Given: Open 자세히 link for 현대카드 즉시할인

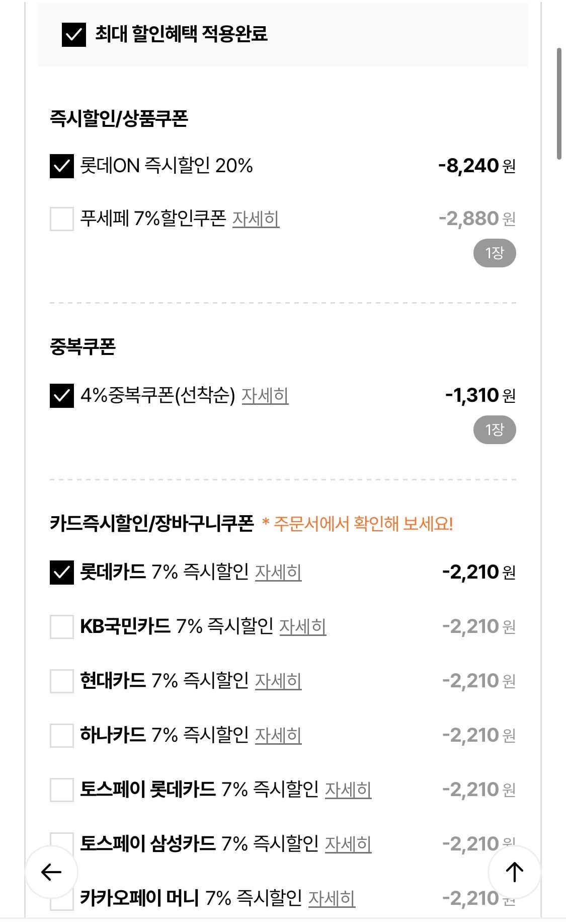Looking at the screenshot, I should pos(278,681).
